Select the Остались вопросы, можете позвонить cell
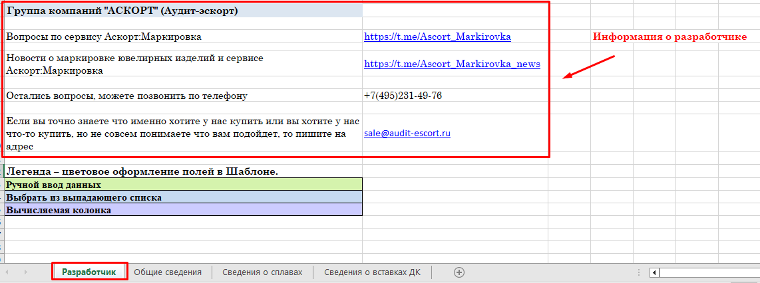Screen dimensions: 760x283 point(183,95)
